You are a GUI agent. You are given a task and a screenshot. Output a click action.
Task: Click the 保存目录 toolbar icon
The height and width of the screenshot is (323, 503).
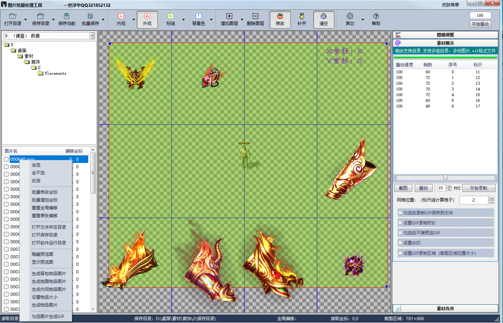pyautogui.click(x=41, y=16)
